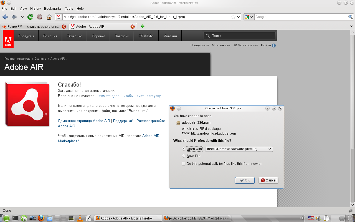Go to the Home page
355x222 pixels.
pyautogui.click(x=49, y=17)
